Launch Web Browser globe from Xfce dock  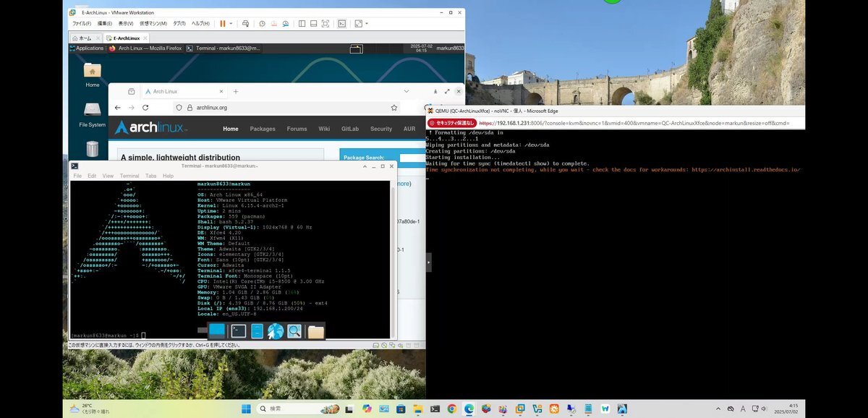[276, 331]
